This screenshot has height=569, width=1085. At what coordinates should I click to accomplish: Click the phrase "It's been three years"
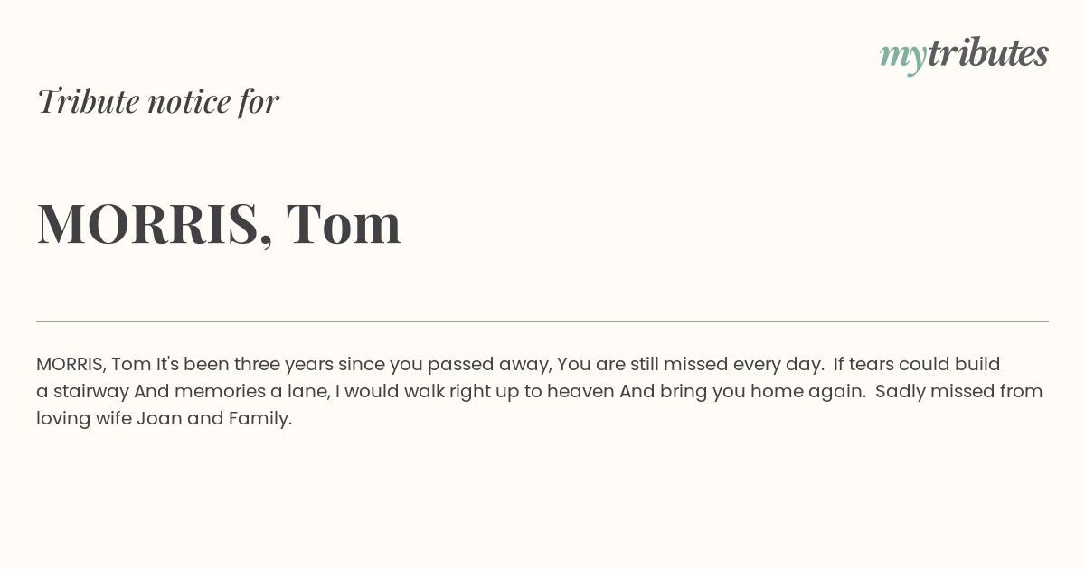[245, 365]
